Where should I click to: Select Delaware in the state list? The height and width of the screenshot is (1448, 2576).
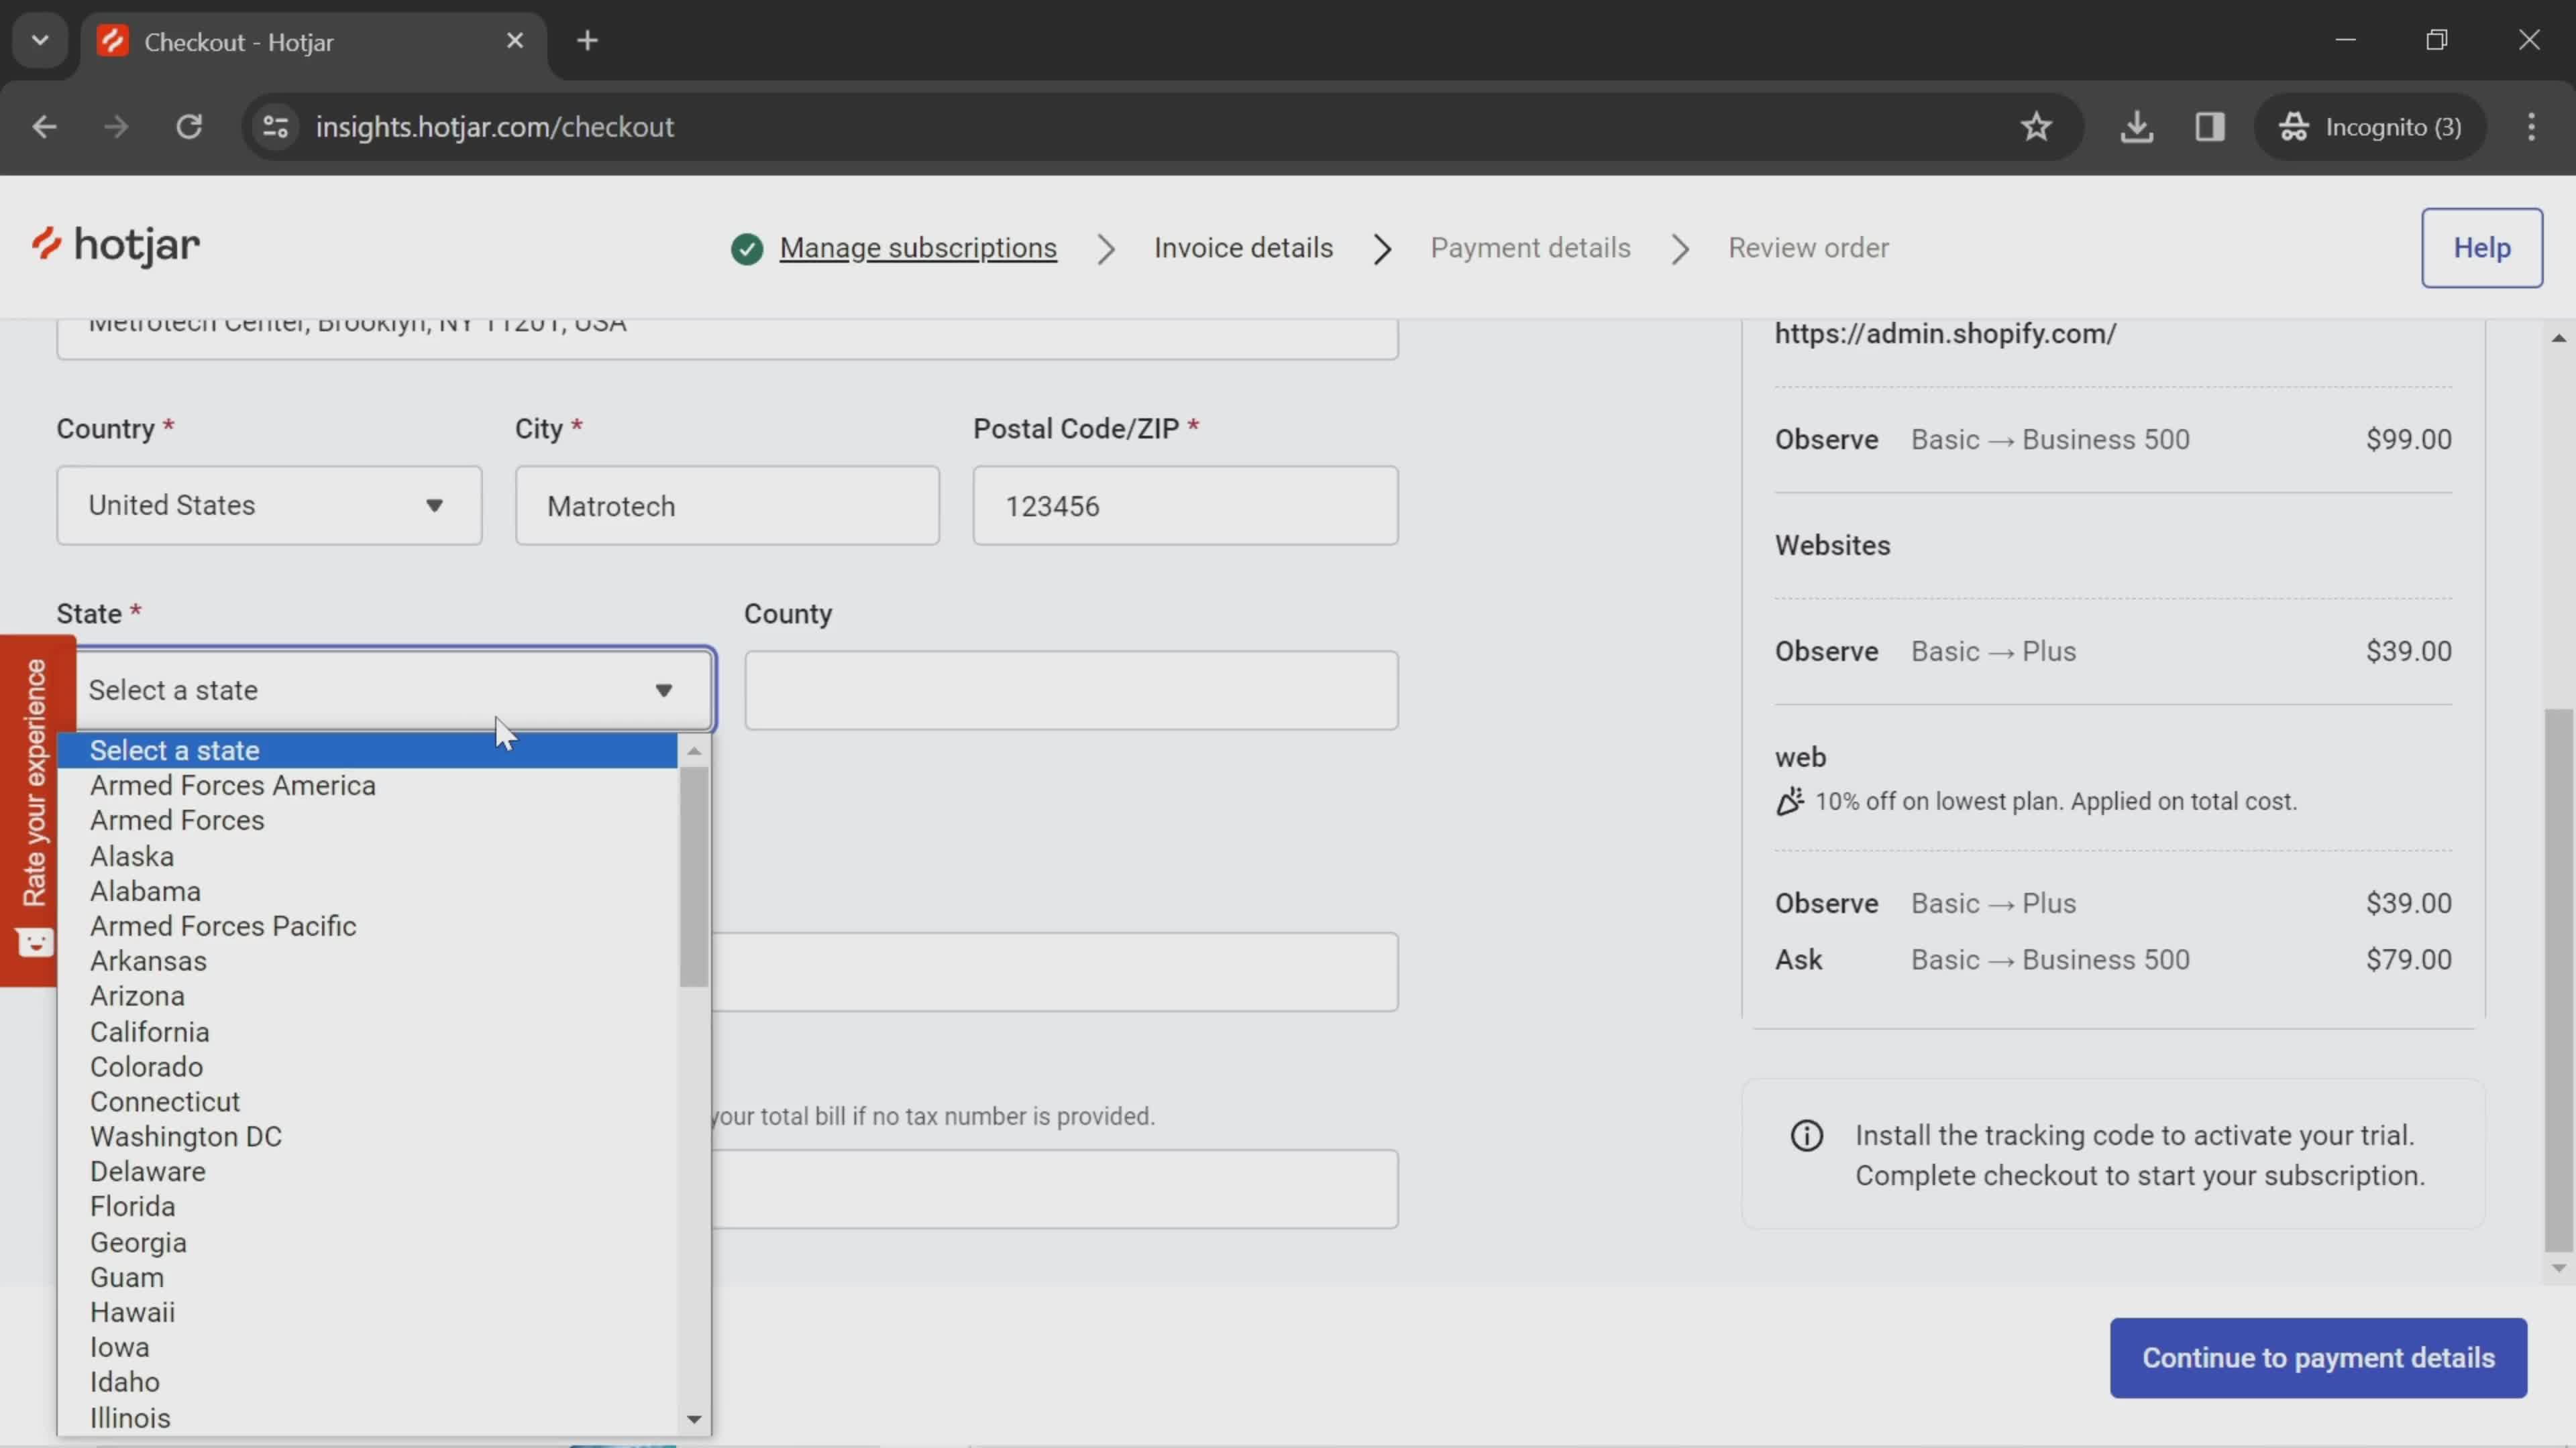pyautogui.click(x=367, y=1172)
